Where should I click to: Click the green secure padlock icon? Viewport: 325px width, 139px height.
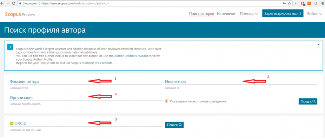click(20, 3)
